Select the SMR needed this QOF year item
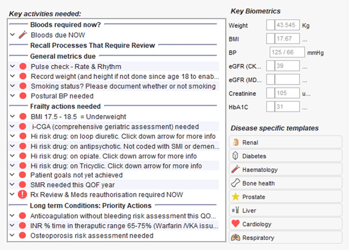The width and height of the screenshot is (349, 250). pos(72,185)
